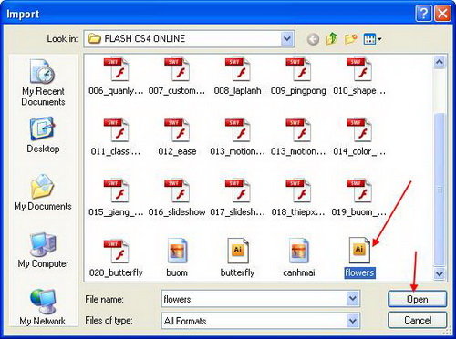Select the flowers Illustrator file icon
This screenshot has width=456, height=339.
point(359,250)
